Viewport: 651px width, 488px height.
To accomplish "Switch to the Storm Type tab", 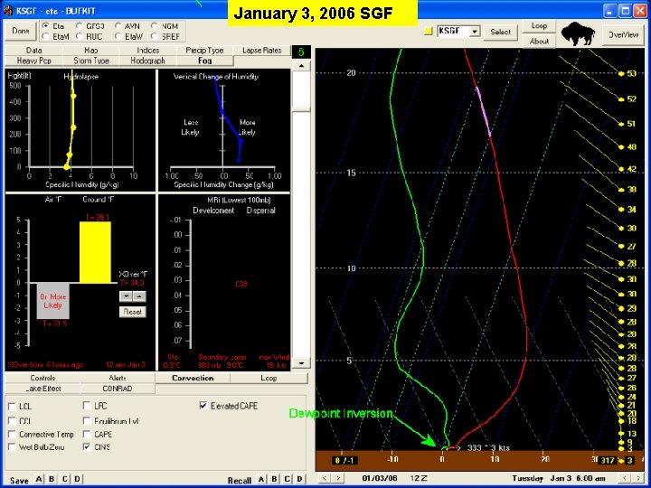I will coord(91,61).
